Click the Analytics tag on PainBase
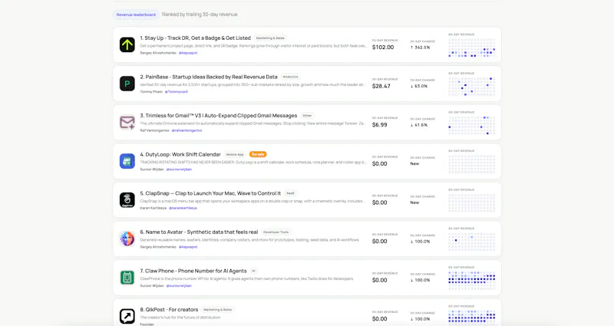Viewport: 614px width, 326px height. [290, 77]
